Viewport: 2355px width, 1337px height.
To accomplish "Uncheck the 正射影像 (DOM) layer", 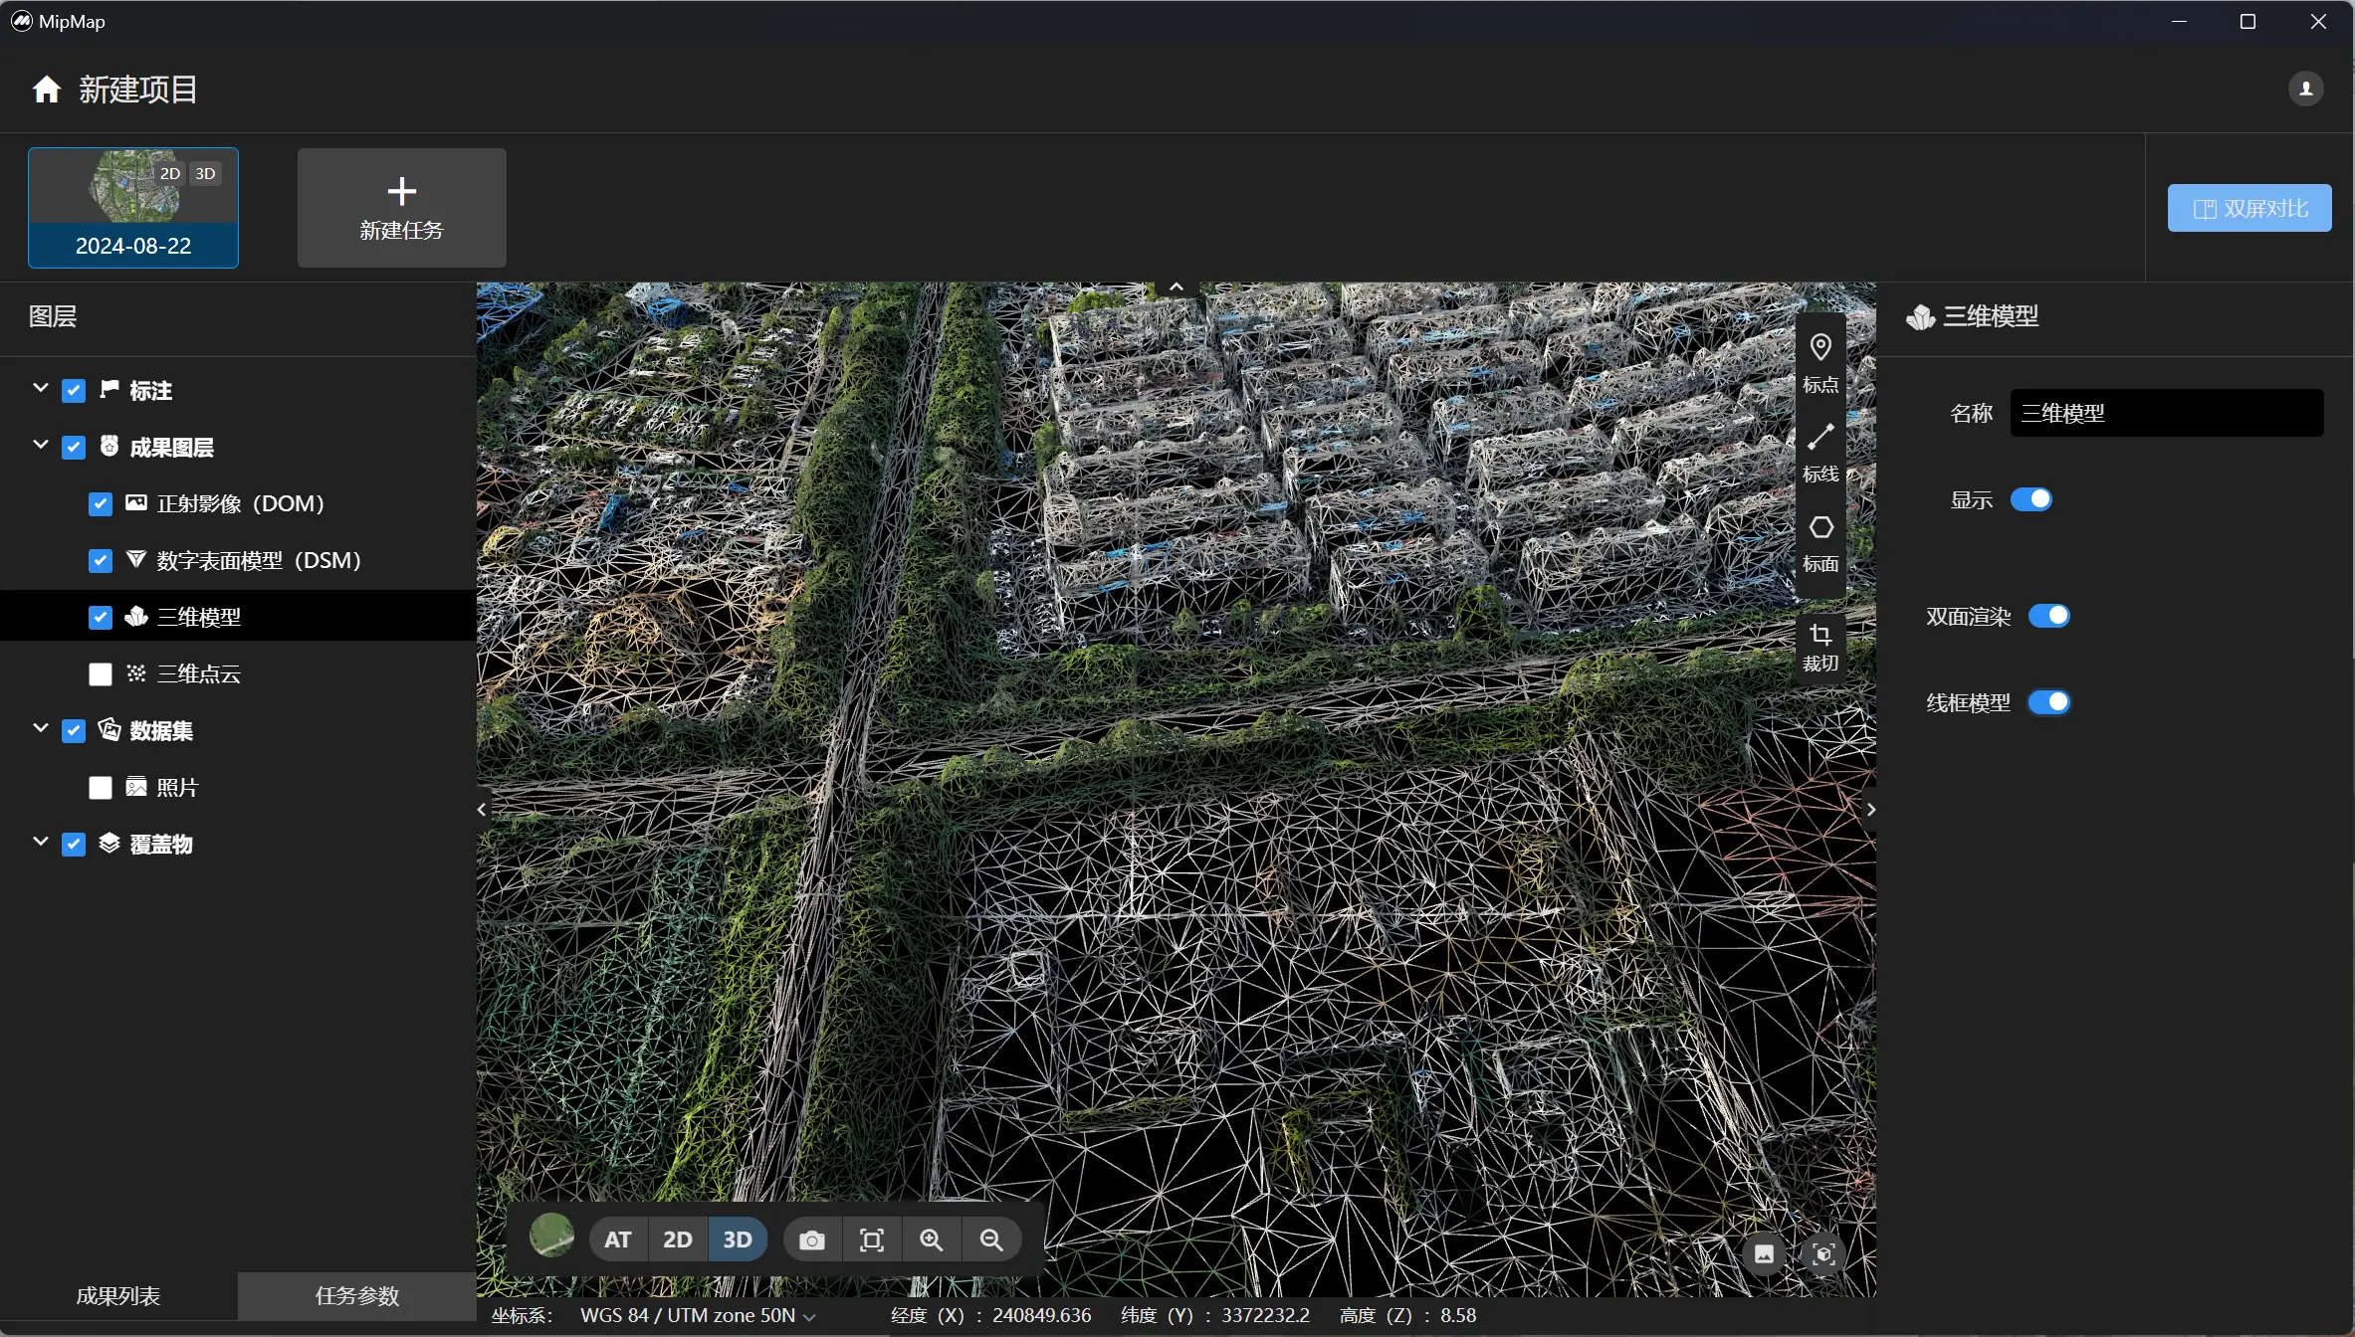I will (101, 504).
